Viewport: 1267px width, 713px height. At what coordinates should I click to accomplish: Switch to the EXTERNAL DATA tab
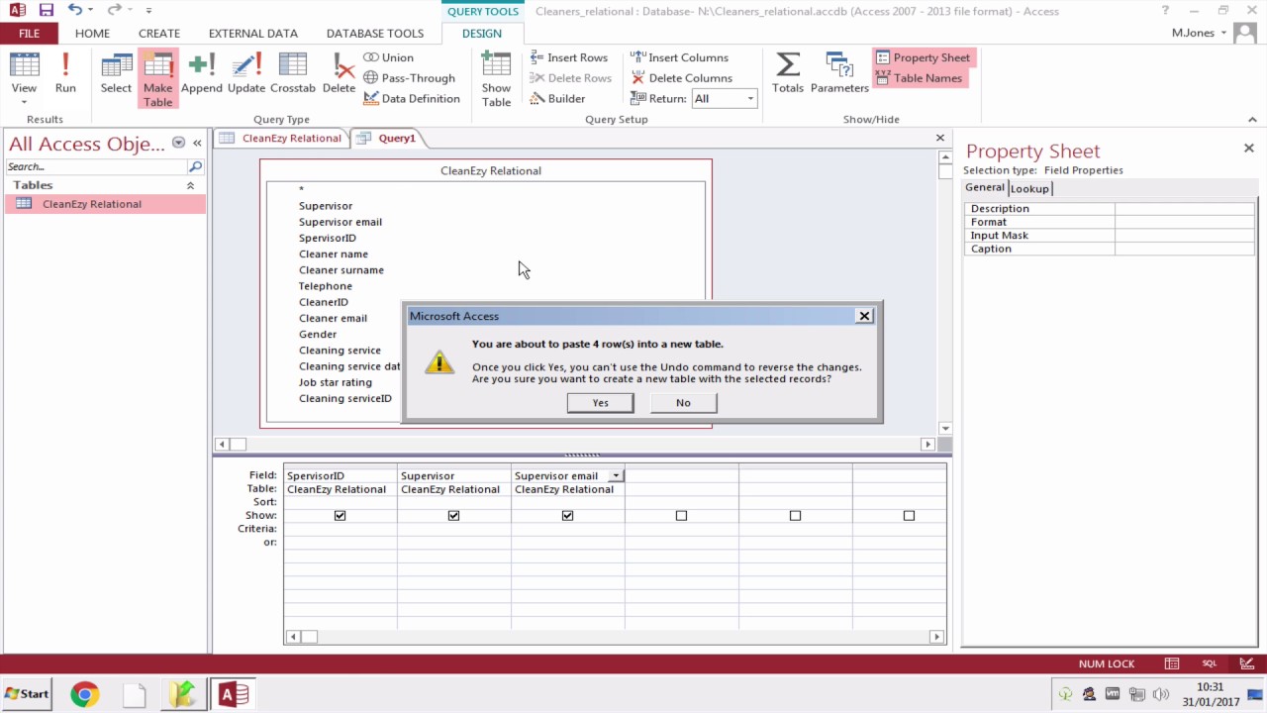click(253, 33)
